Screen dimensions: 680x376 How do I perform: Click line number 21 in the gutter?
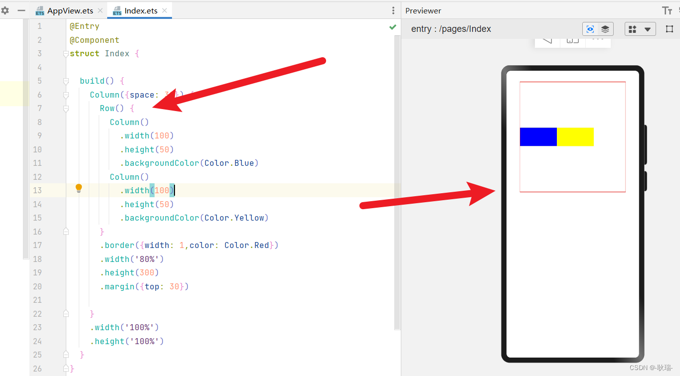[x=37, y=300]
